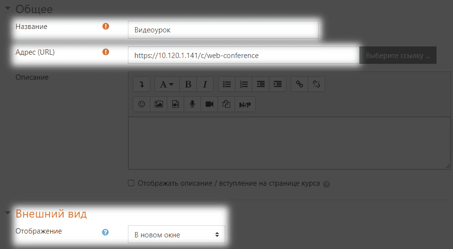453x249 pixels.
Task: Open help for displaying description on course page
Action: (327, 184)
